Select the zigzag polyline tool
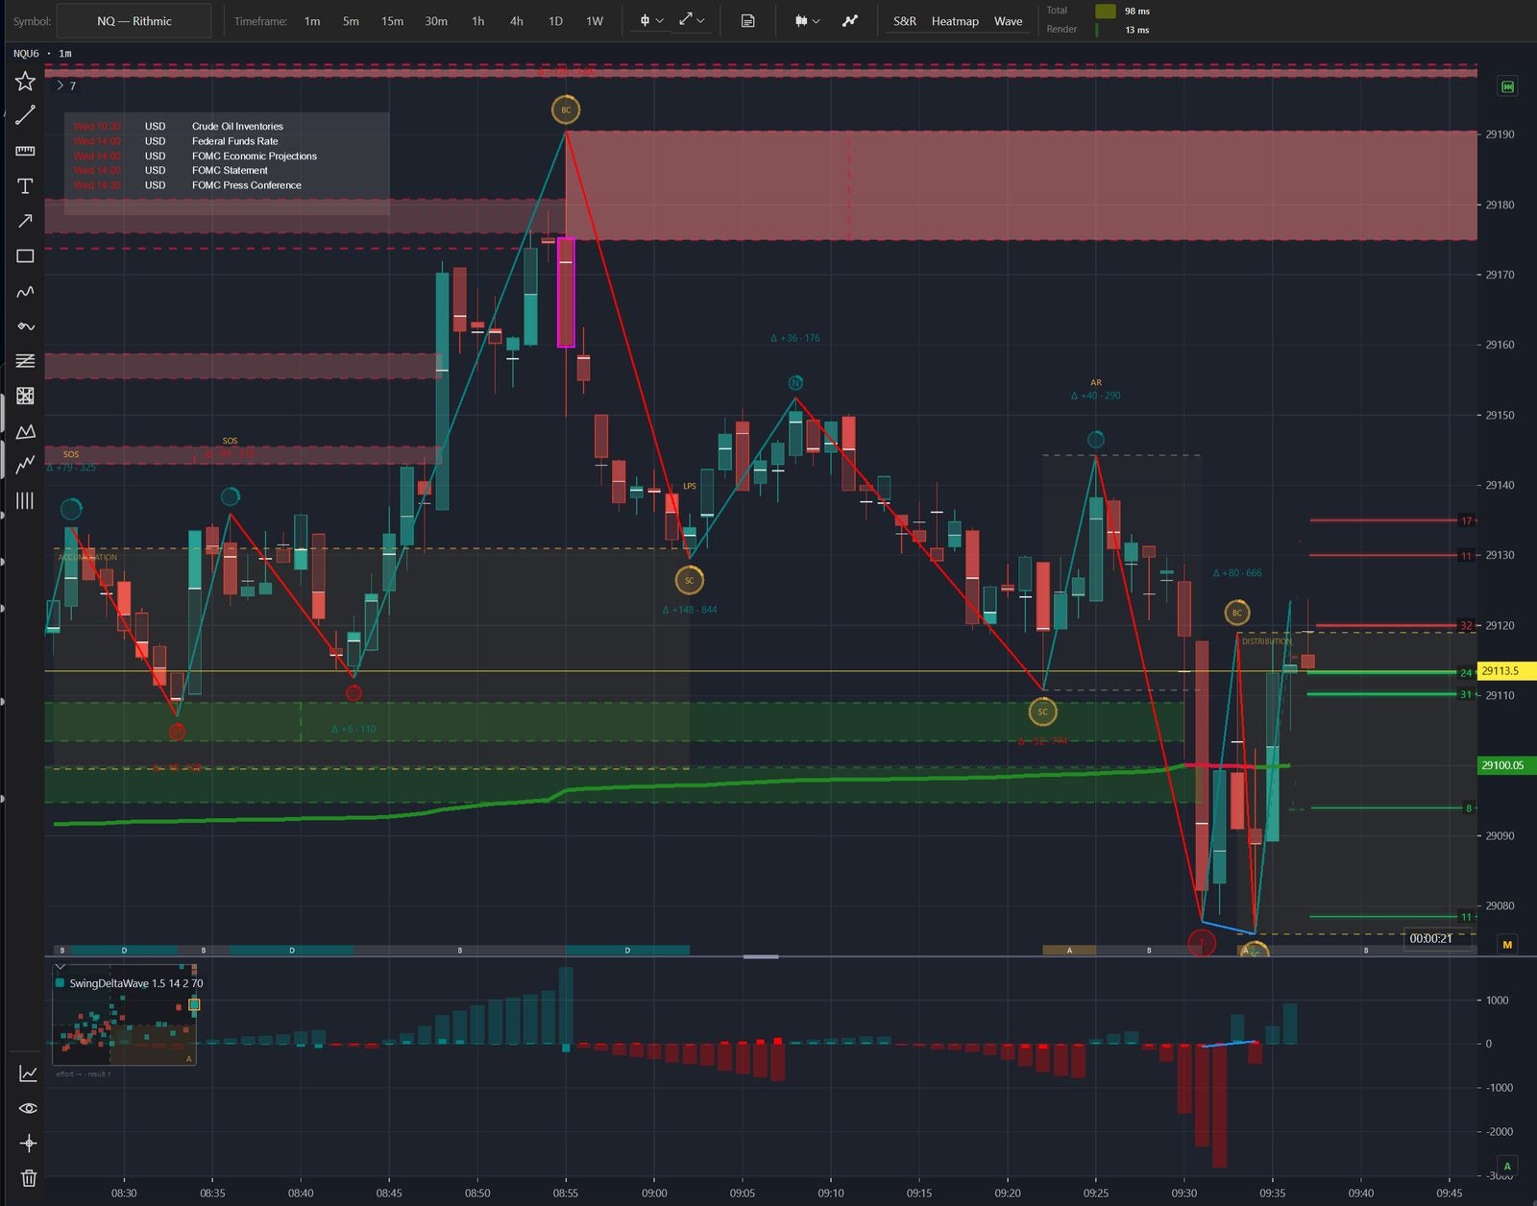The width and height of the screenshot is (1537, 1206). (25, 465)
